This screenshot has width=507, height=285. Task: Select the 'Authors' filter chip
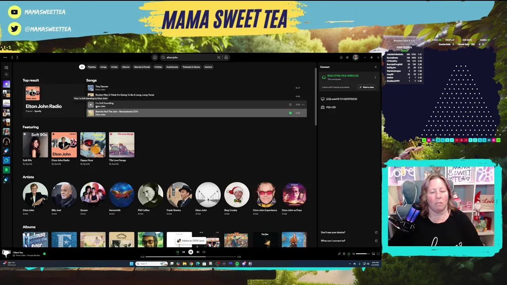pos(208,67)
